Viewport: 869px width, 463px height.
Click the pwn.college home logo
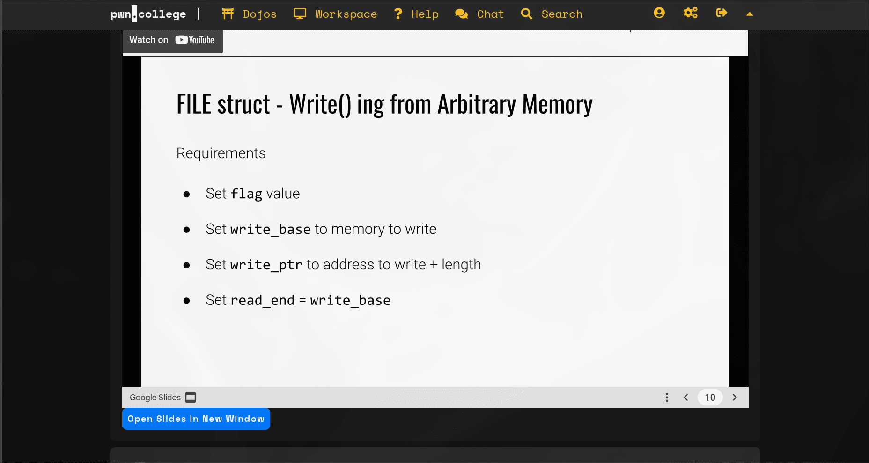148,14
